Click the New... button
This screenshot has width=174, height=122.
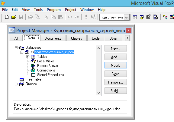pyautogui.click(x=115, y=48)
